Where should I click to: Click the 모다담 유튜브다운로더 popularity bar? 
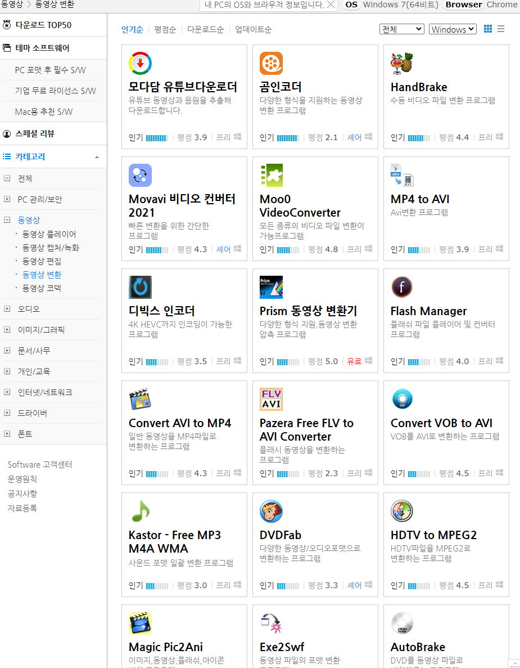(x=157, y=138)
